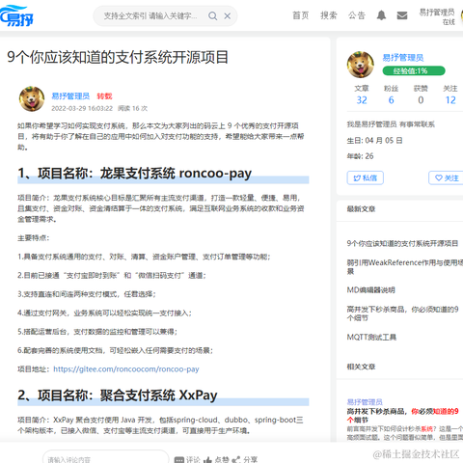The height and width of the screenshot is (463, 463).
Task: Clear the search box with X icon
Action: coord(228,15)
